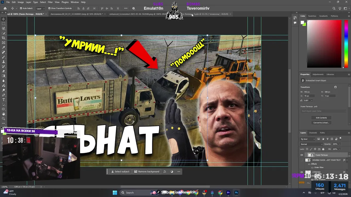Toggle lock transparent pixels button
Screen dimensions: 351x197
307,149
